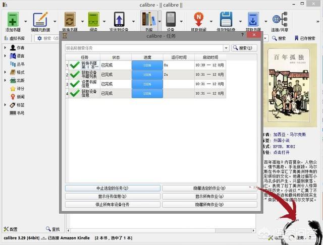Click Hide selected jobs button
The width and height of the screenshot is (323, 245).
209,188
